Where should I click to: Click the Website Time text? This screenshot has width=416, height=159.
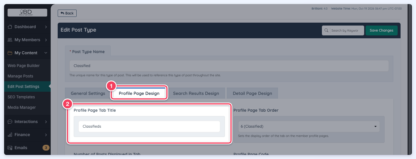point(366,9)
